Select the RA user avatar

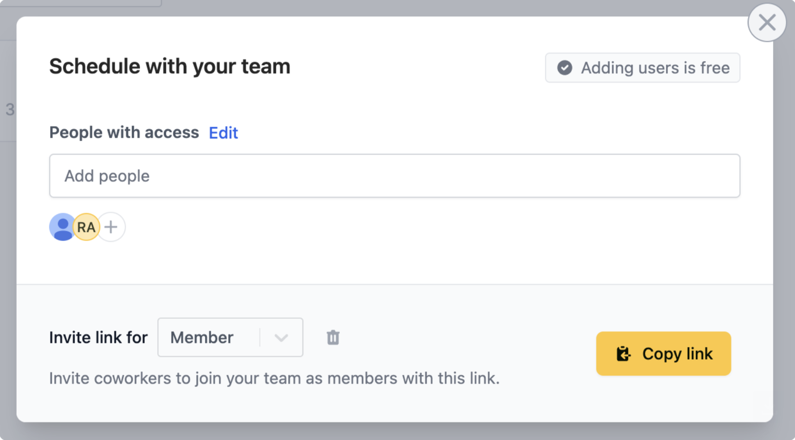87,227
